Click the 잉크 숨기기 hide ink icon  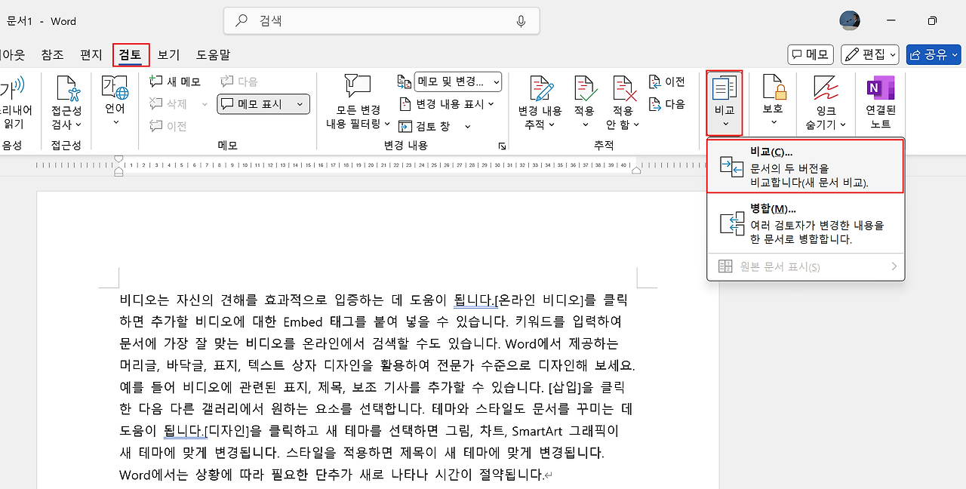point(826,89)
